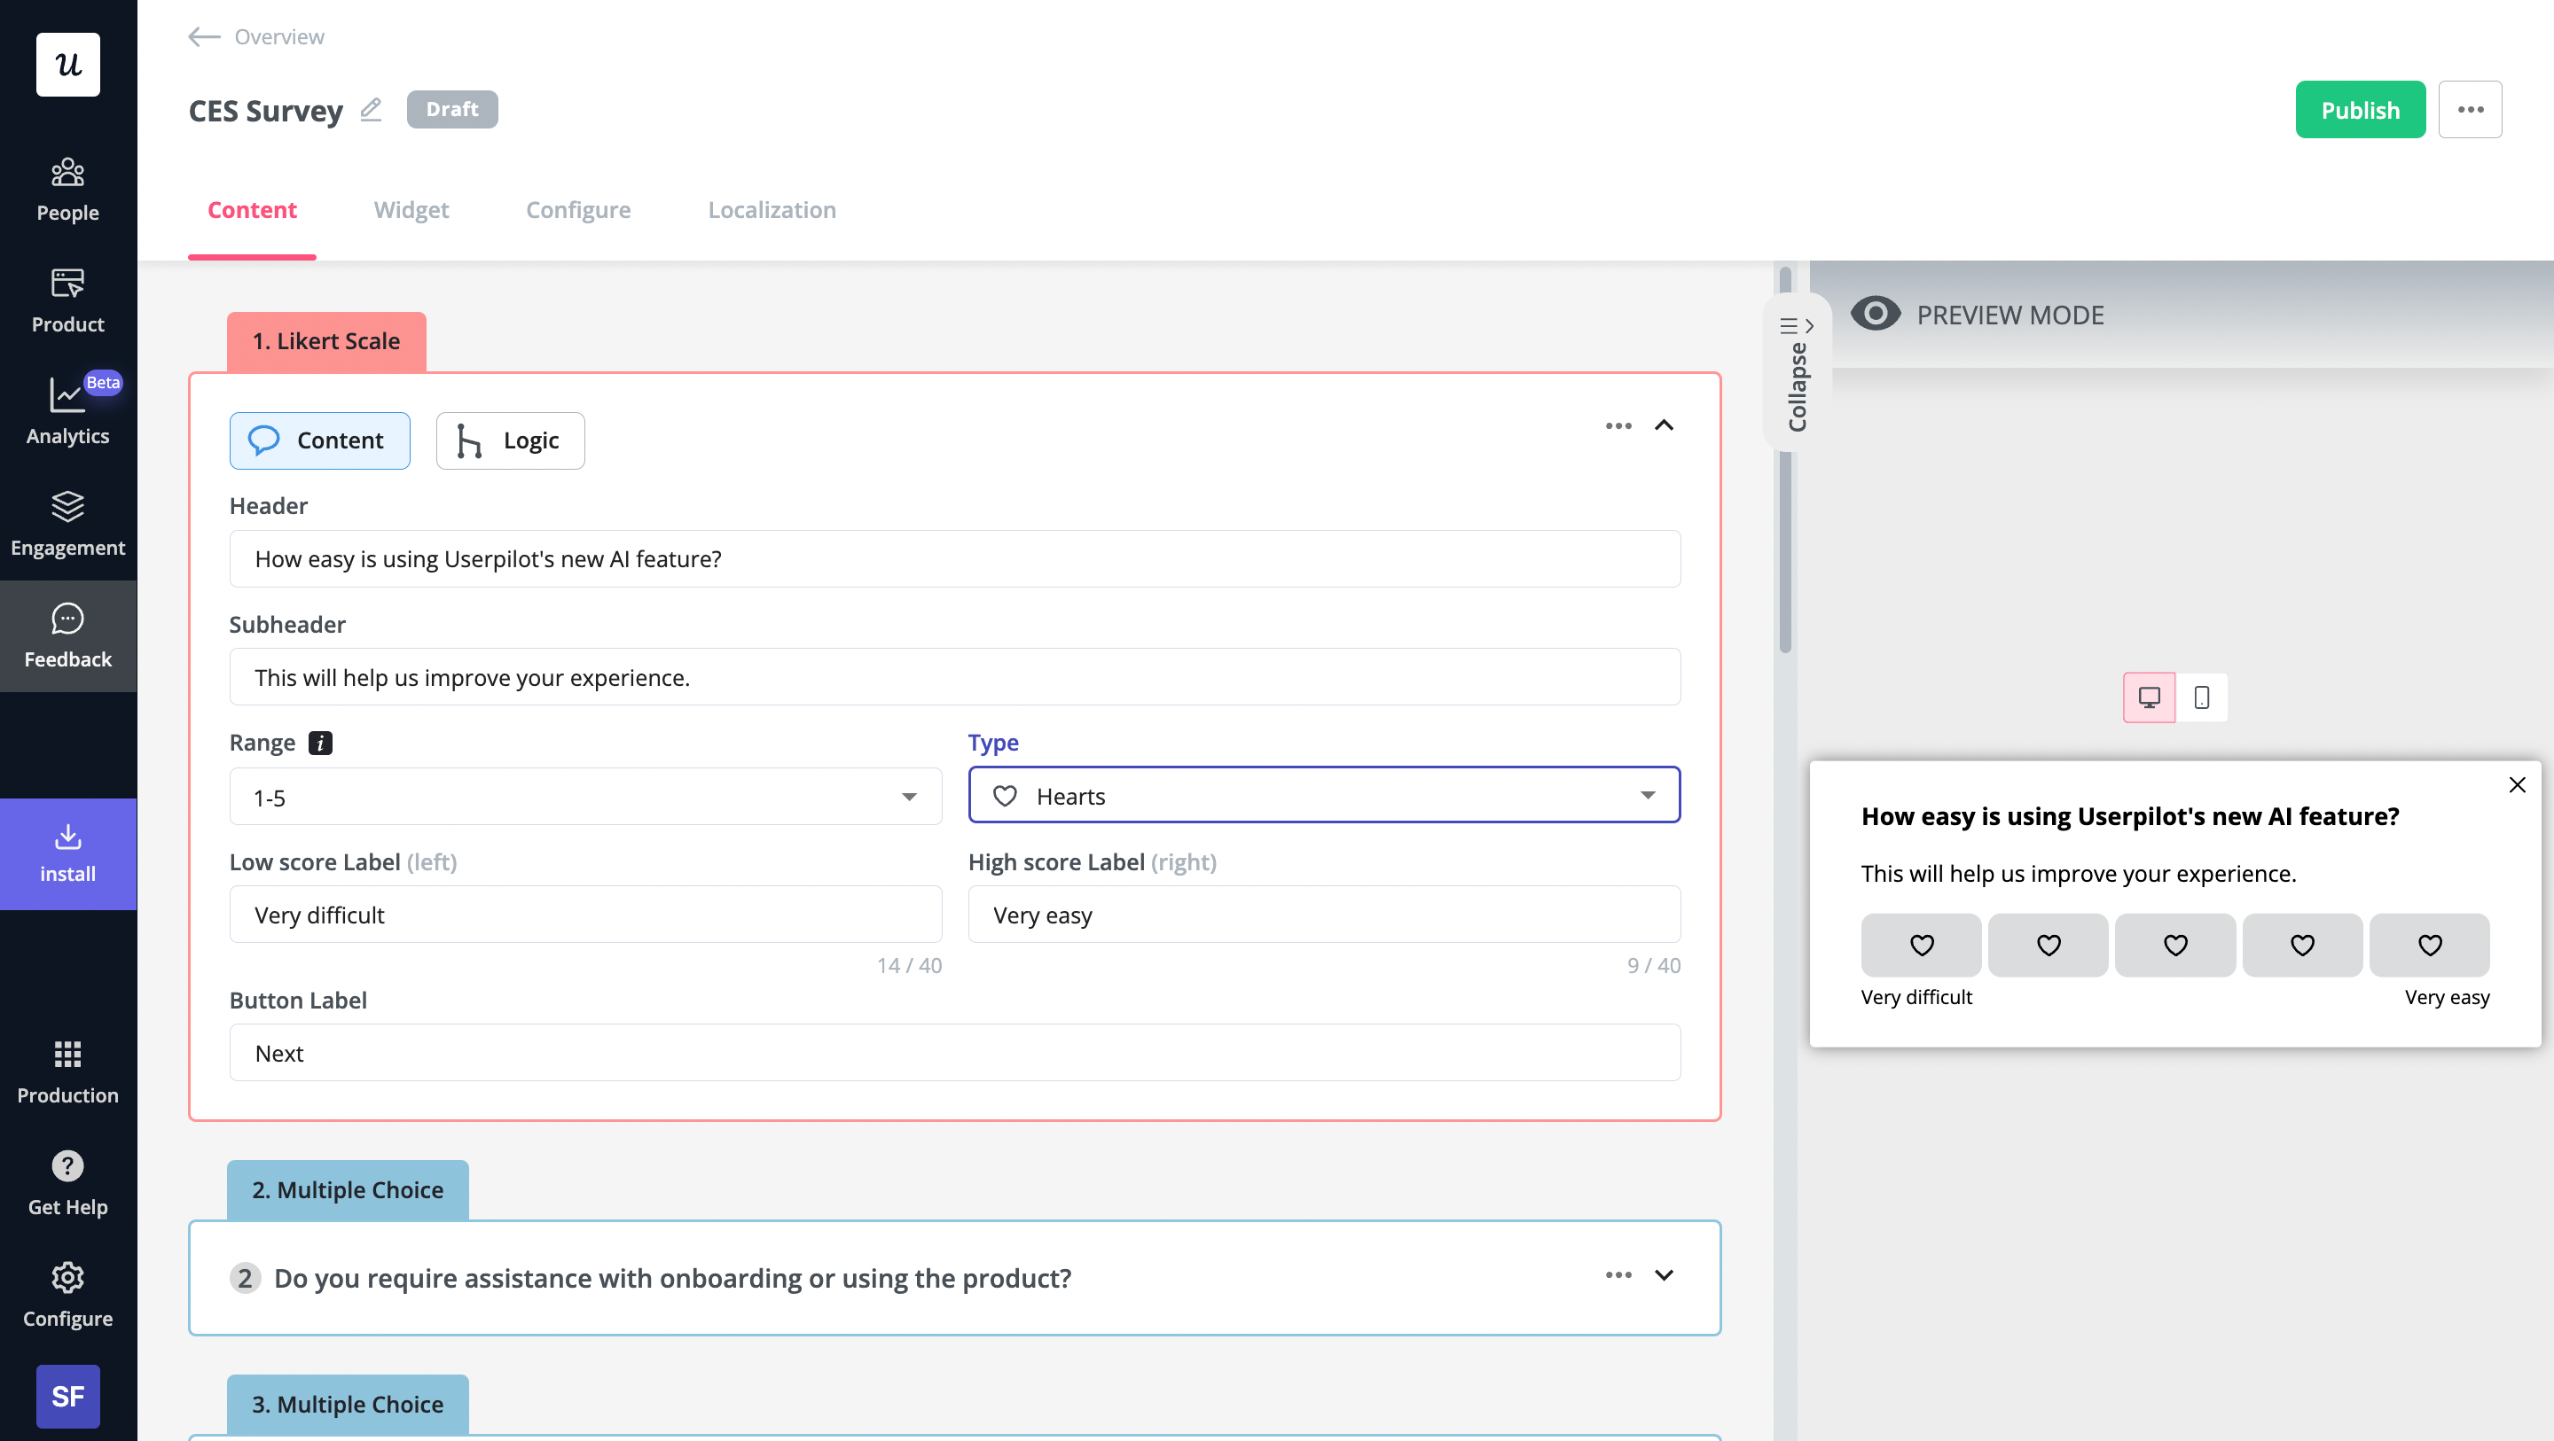The height and width of the screenshot is (1441, 2554).
Task: Click the Publish button
Action: click(2360, 109)
